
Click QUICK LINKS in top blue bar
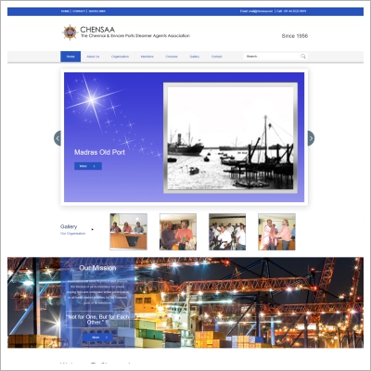click(97, 11)
